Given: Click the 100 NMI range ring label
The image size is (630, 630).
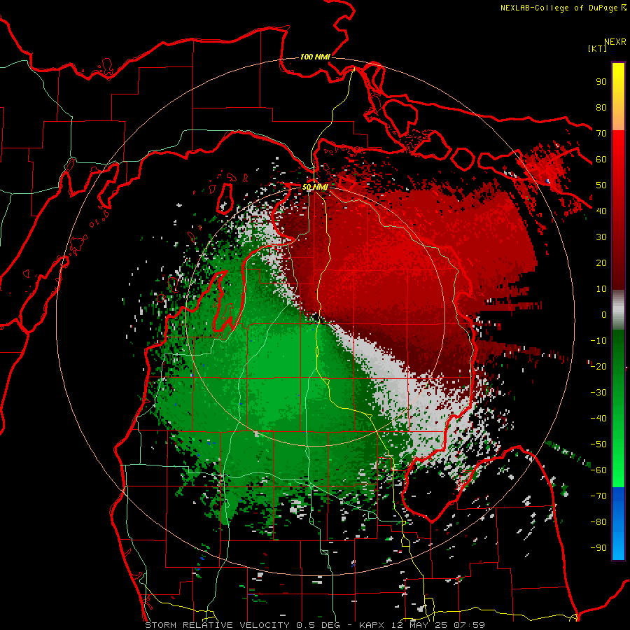Looking at the screenshot, I should point(314,57).
